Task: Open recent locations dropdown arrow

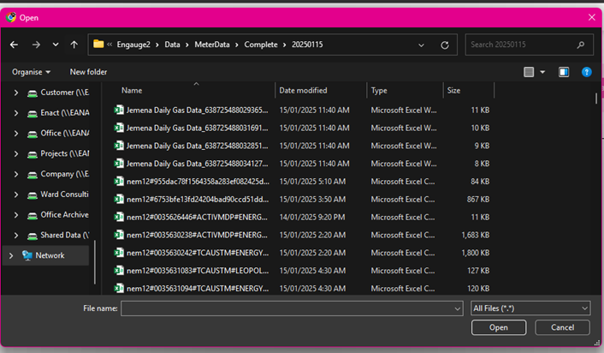Action: (x=56, y=45)
